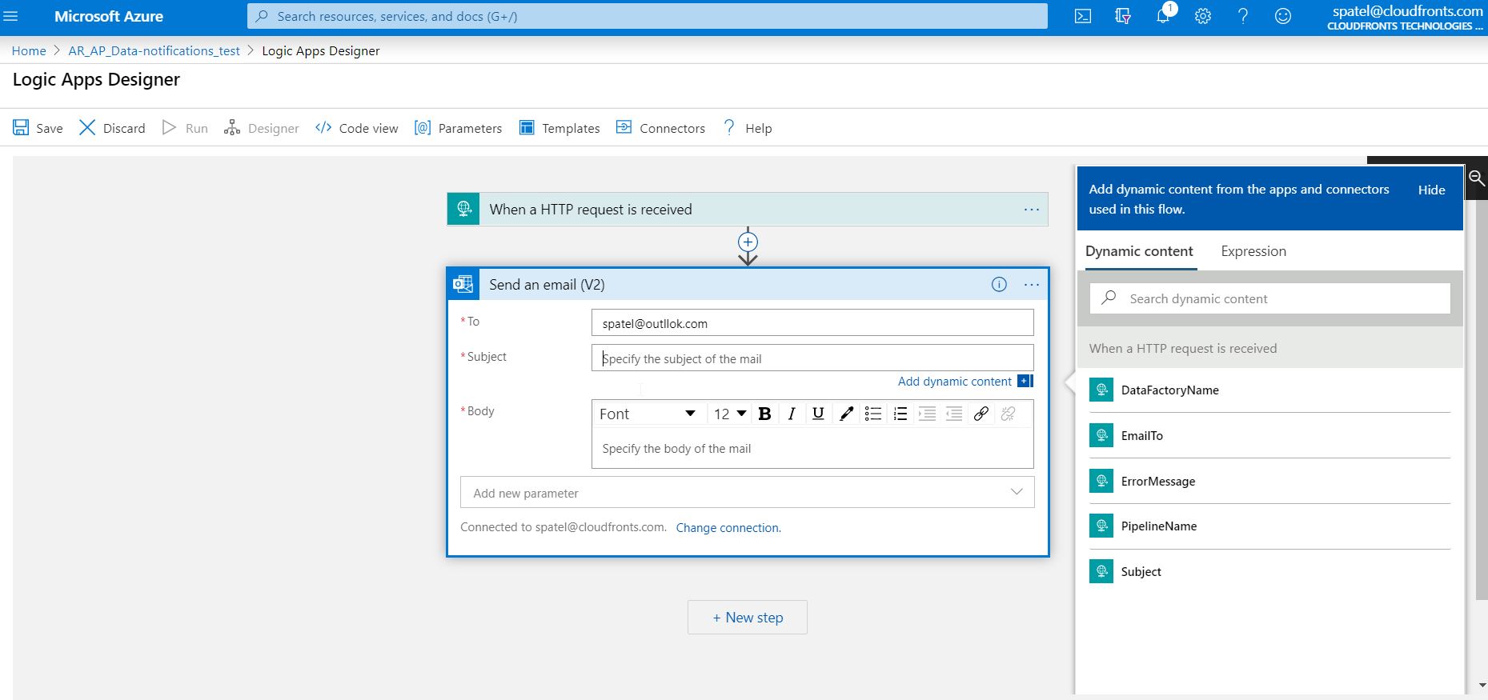Hide the dynamic content panel

1431,190
